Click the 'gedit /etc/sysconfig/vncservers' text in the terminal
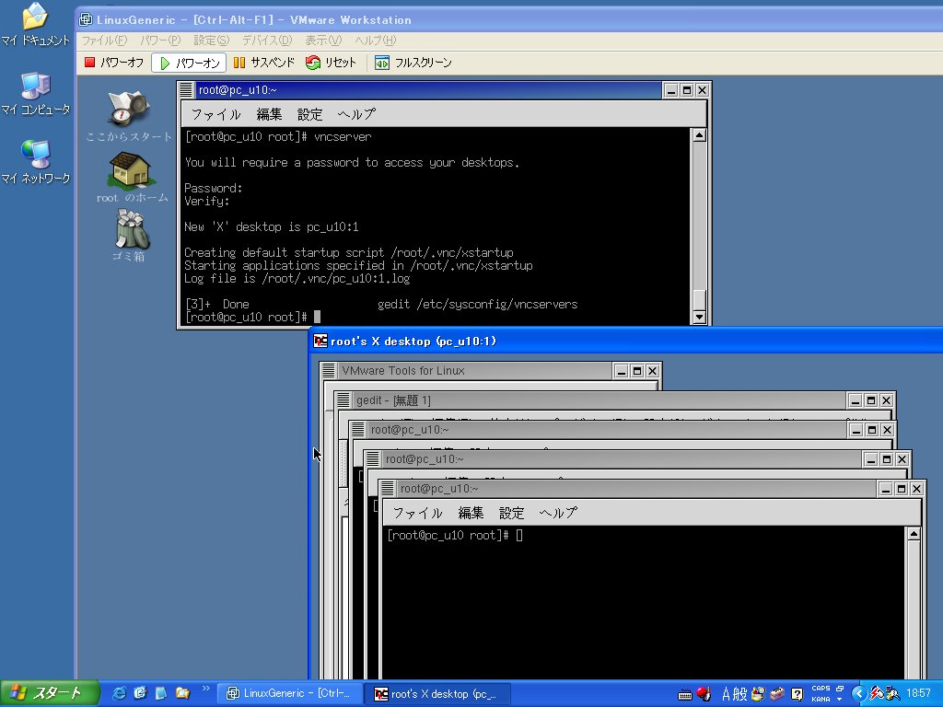 tap(478, 304)
